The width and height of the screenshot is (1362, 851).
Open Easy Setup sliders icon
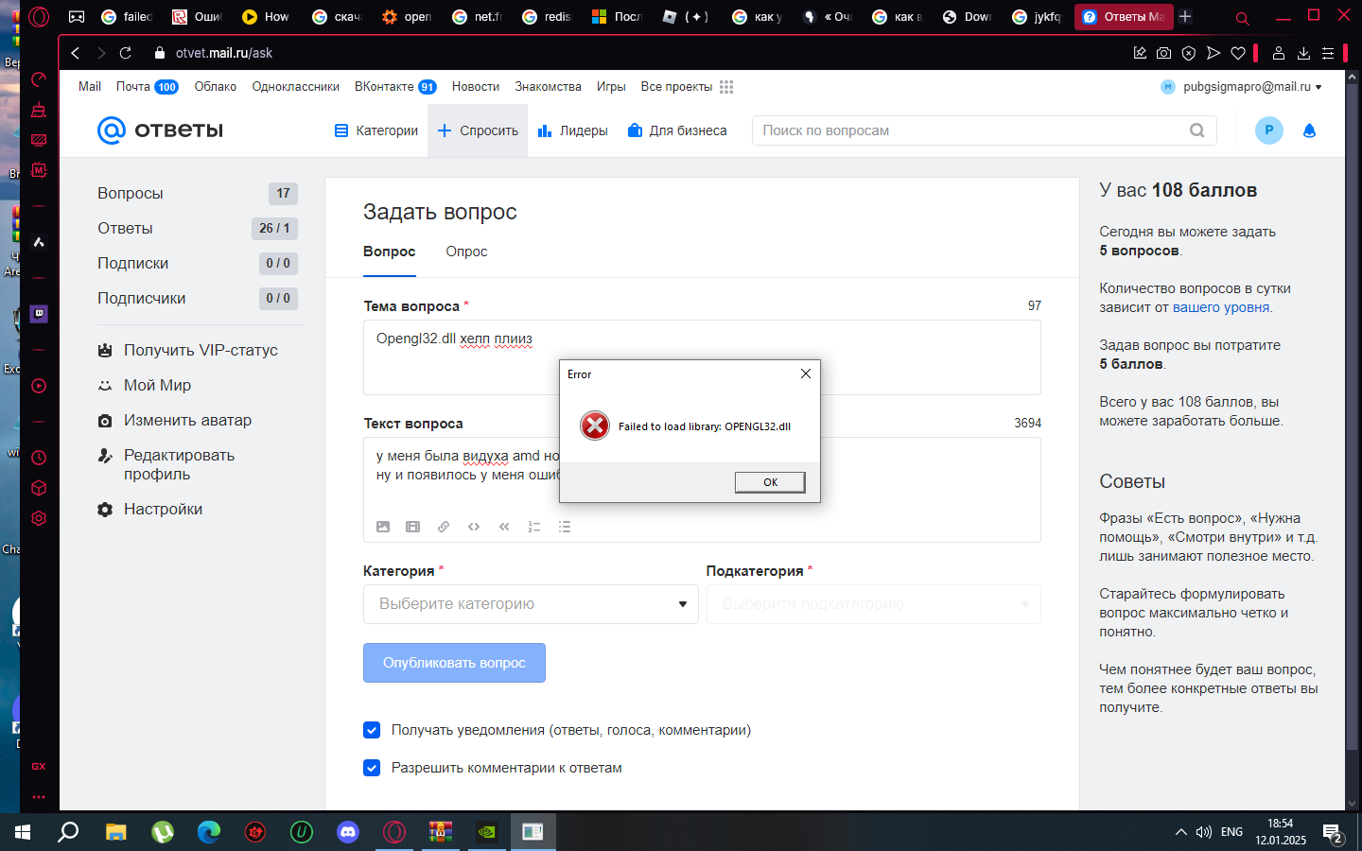[x=1328, y=53]
